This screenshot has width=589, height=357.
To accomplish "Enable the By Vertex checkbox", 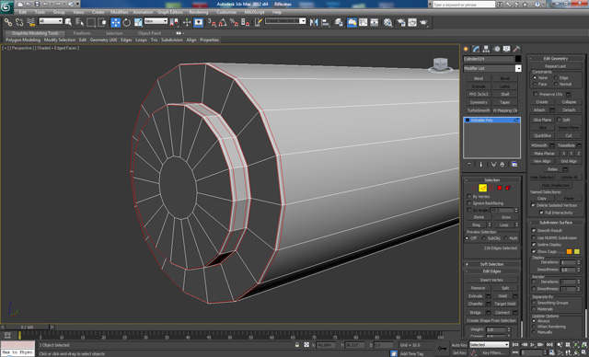I will 469,196.
